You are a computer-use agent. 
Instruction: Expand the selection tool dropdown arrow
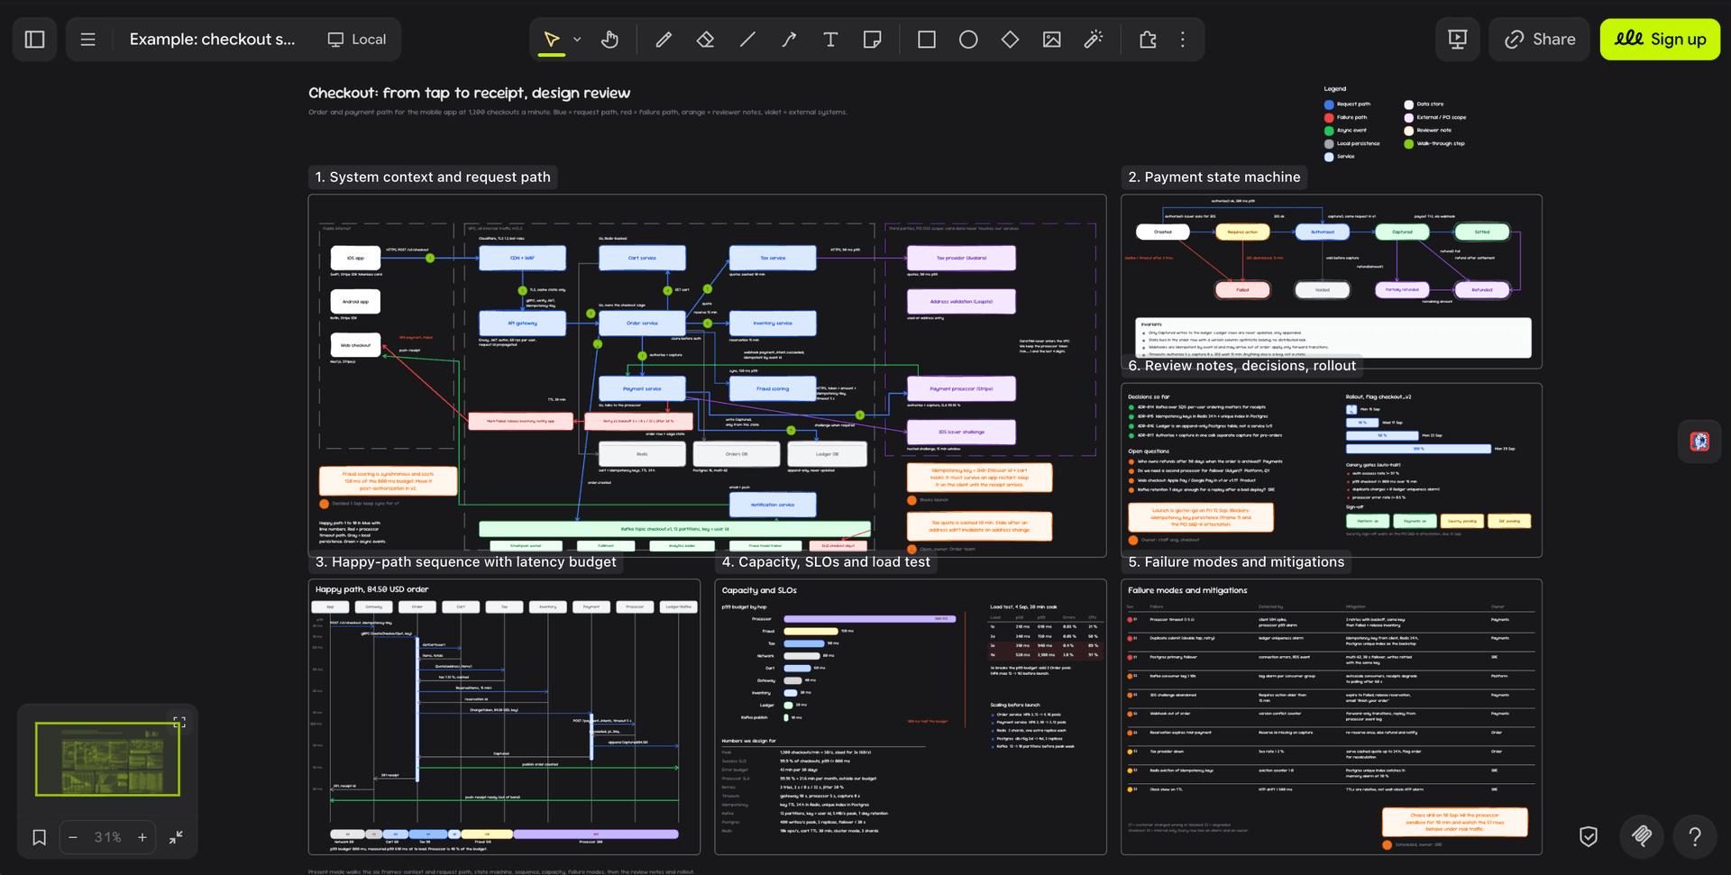(577, 40)
